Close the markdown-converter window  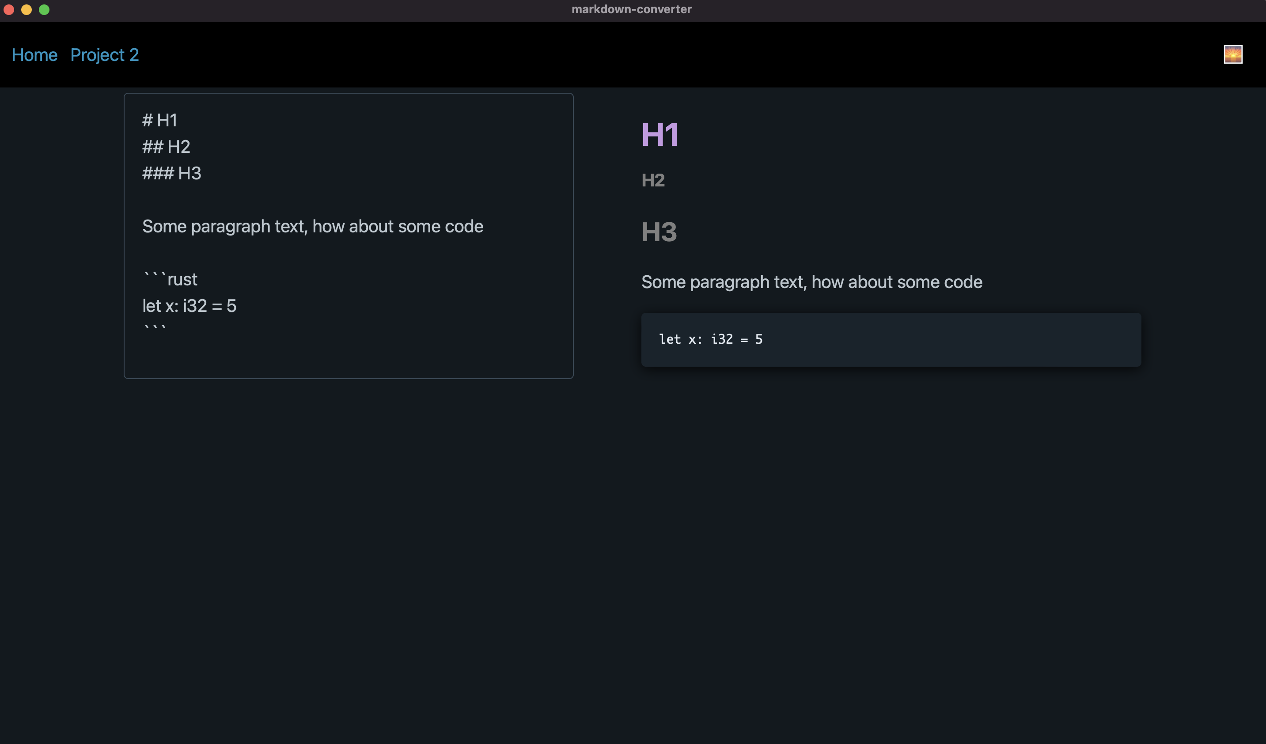pos(8,10)
